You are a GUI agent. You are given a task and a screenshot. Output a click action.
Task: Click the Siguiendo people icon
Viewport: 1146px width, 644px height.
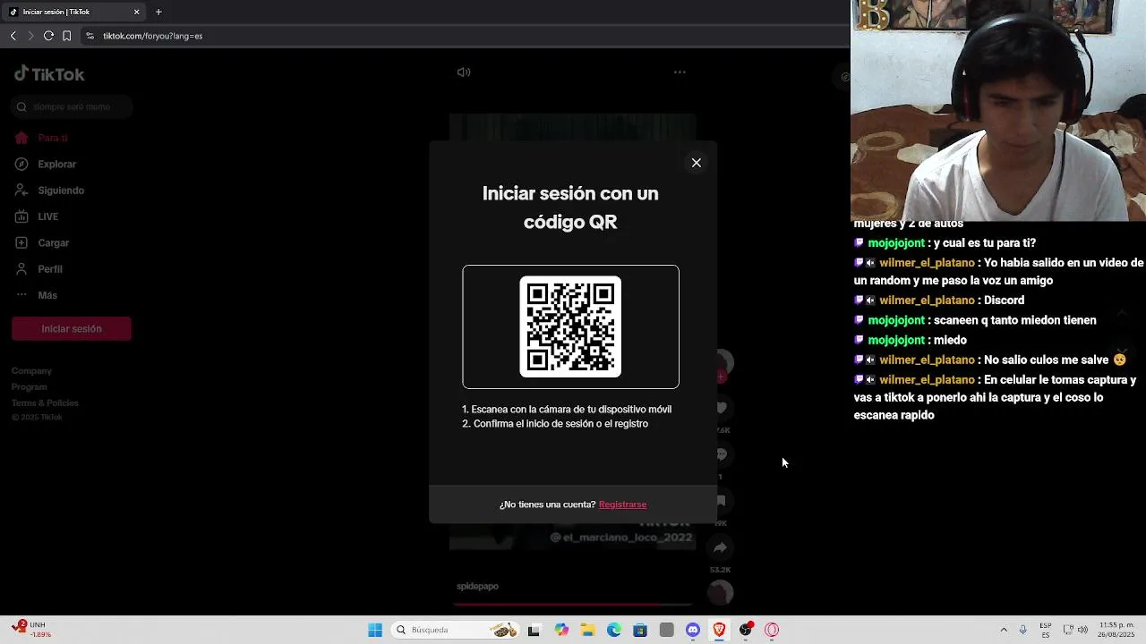point(21,191)
